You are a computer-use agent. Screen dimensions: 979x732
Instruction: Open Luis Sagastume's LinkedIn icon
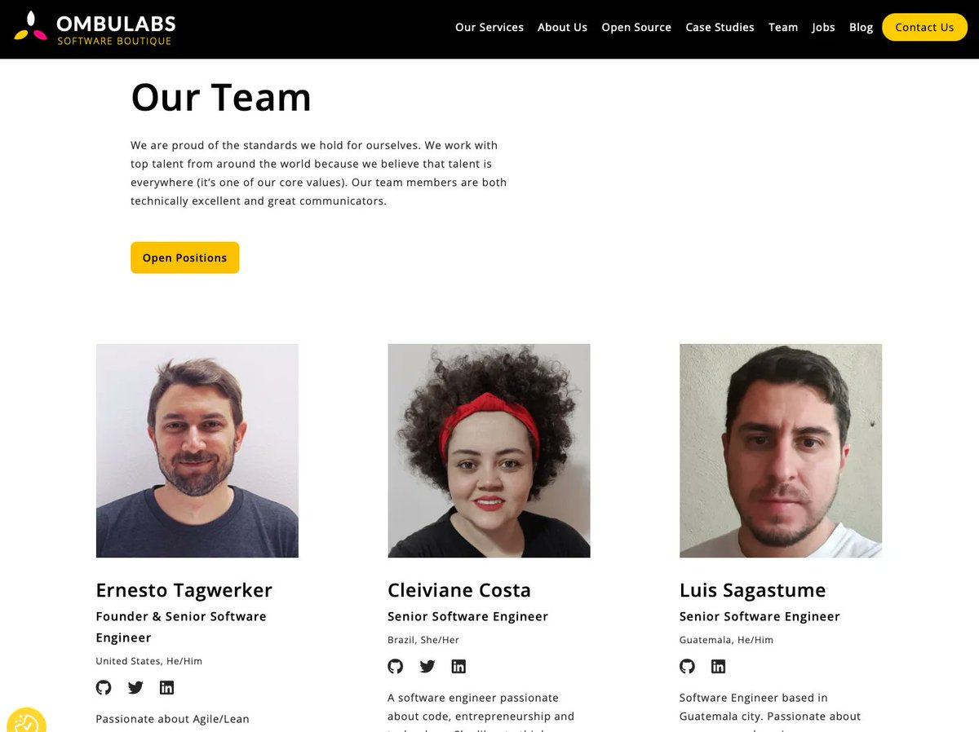[x=718, y=666]
